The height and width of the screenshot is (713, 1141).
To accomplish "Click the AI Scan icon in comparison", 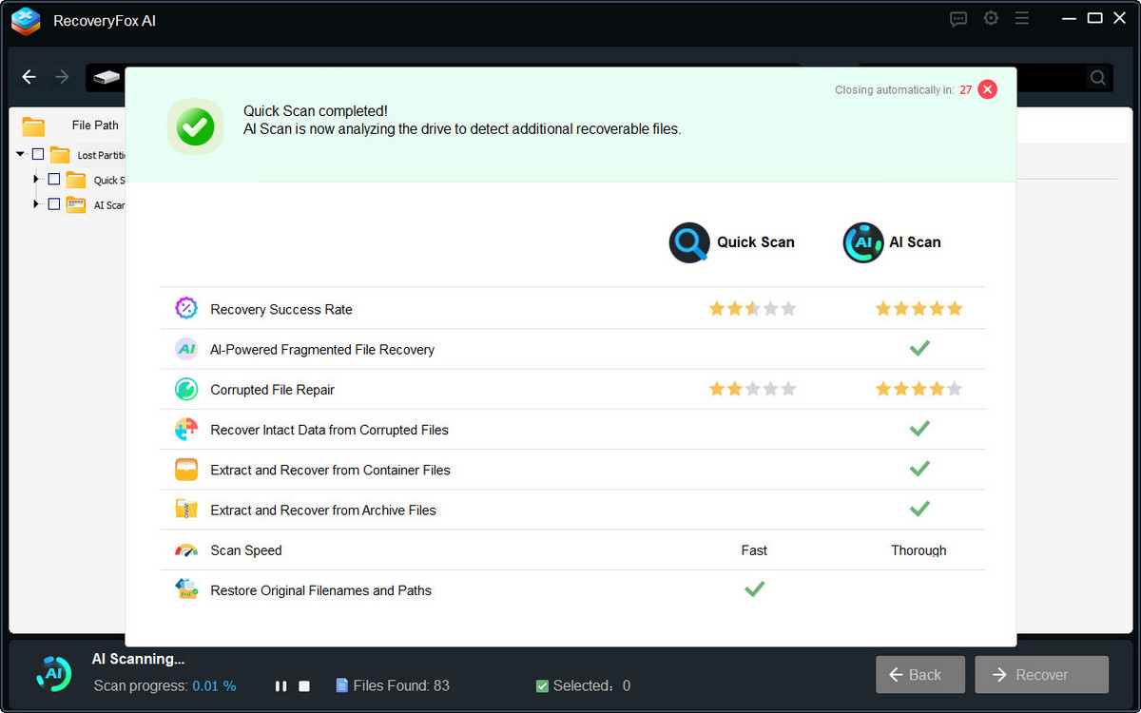I will [863, 242].
